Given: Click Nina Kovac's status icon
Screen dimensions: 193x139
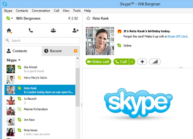Looking at the screenshot, I should point(19,130).
